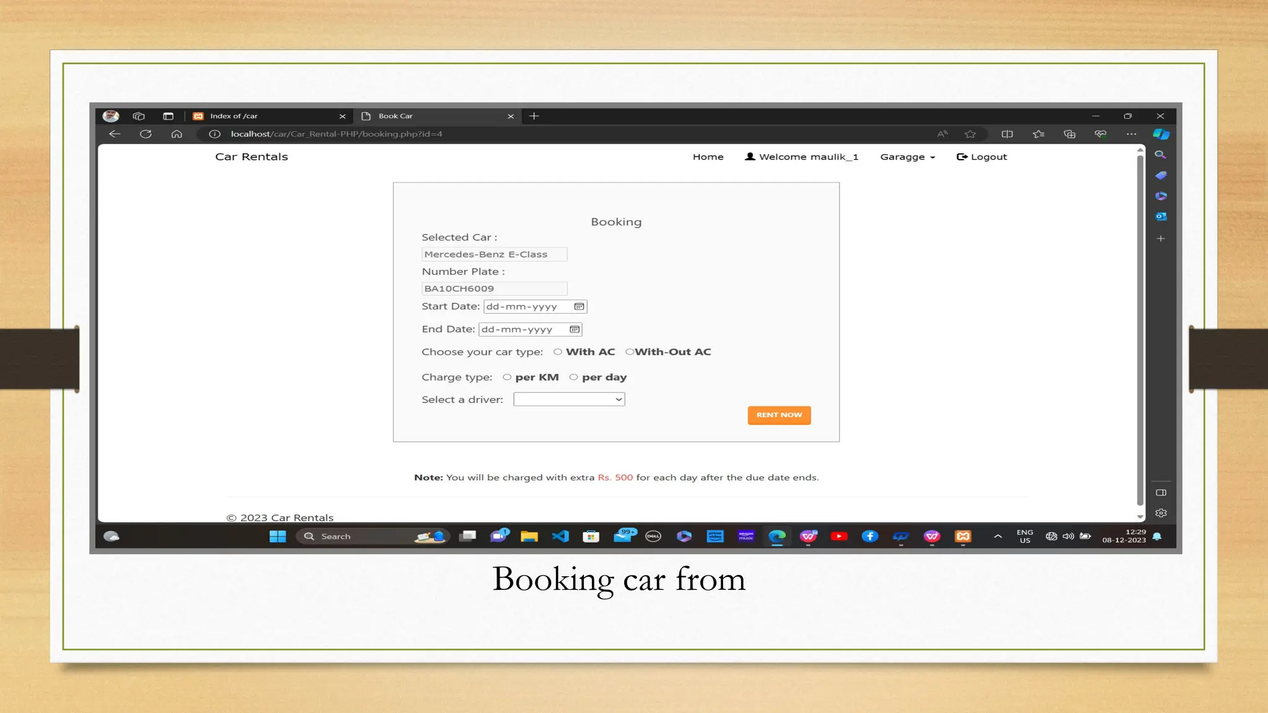Click Logout link
1268x713 pixels.
[x=982, y=157]
